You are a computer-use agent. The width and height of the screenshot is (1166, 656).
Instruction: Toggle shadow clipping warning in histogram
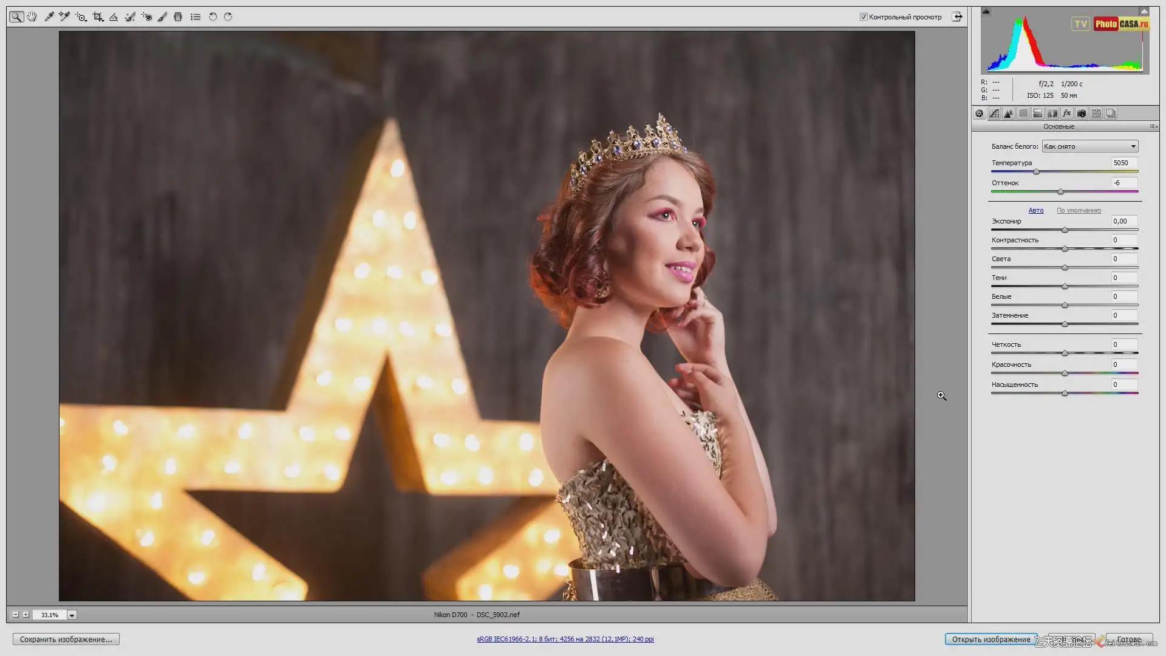tap(986, 12)
